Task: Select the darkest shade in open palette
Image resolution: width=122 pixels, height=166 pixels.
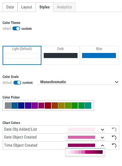Action: [101, 152]
